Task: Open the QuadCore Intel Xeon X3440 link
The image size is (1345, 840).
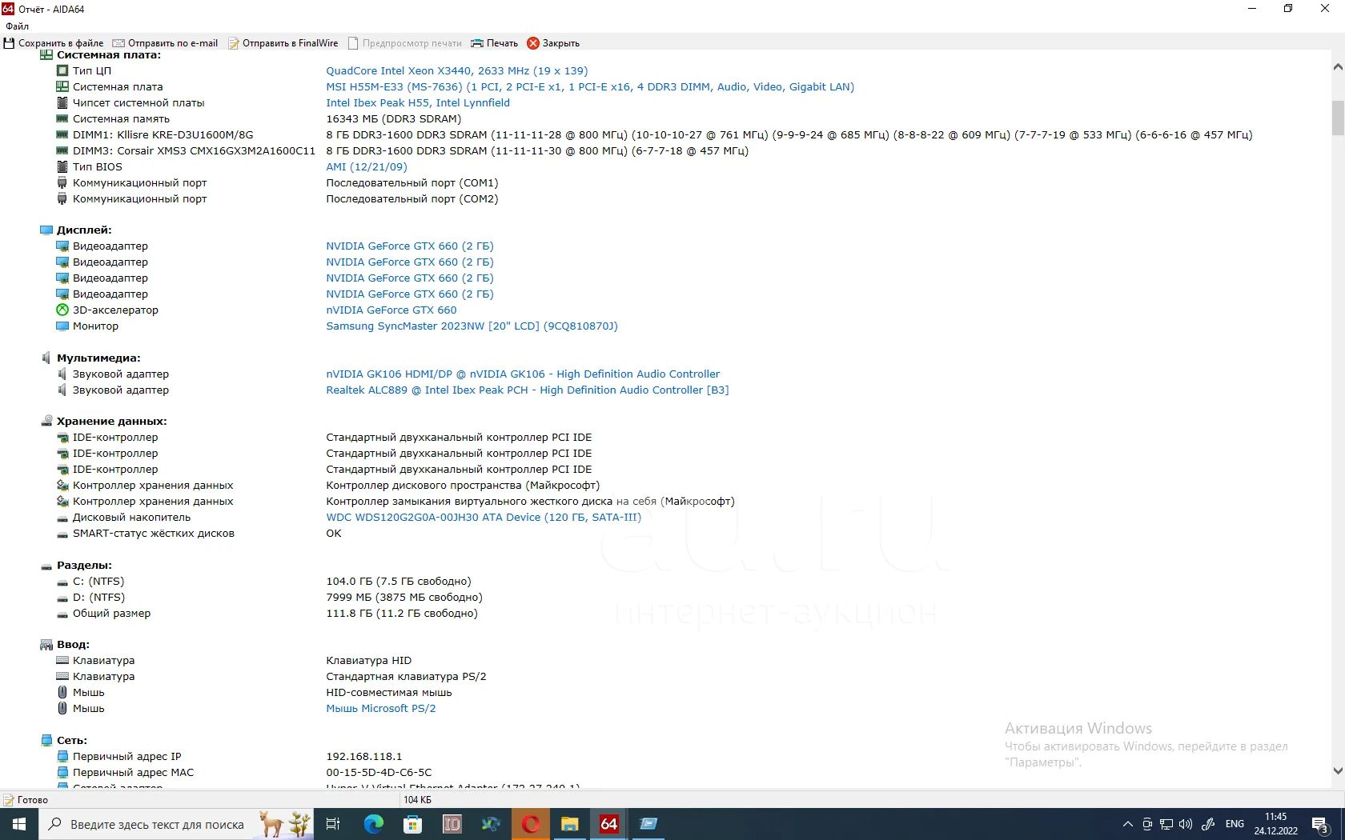Action: click(456, 70)
